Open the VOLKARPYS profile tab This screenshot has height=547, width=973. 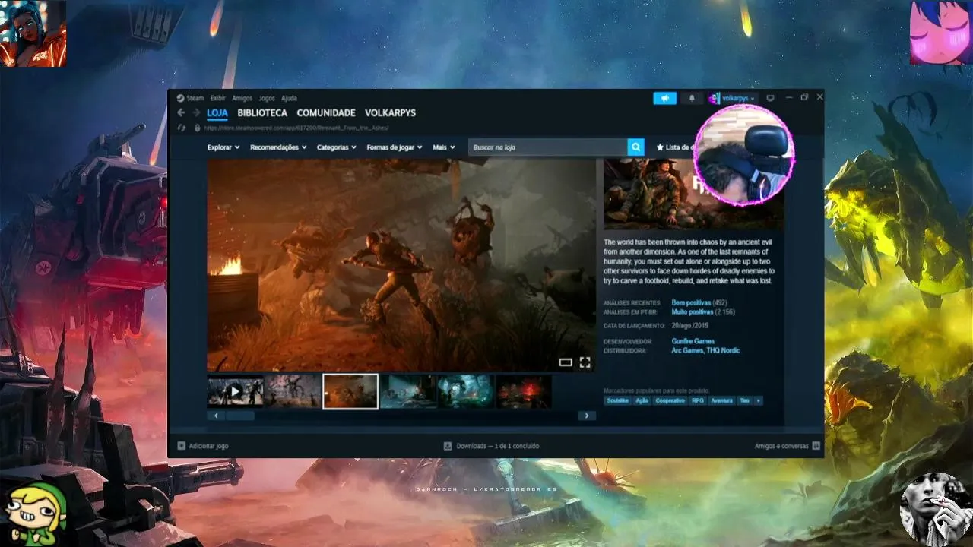click(x=390, y=112)
